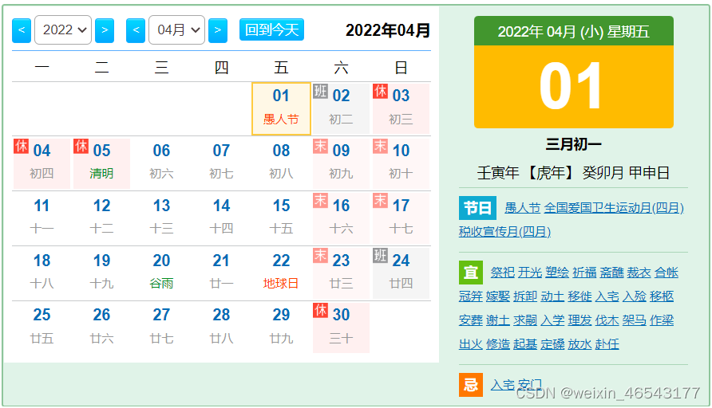Select date 20 谷雨
Viewport: 712px width, 408px height.
coord(162,273)
